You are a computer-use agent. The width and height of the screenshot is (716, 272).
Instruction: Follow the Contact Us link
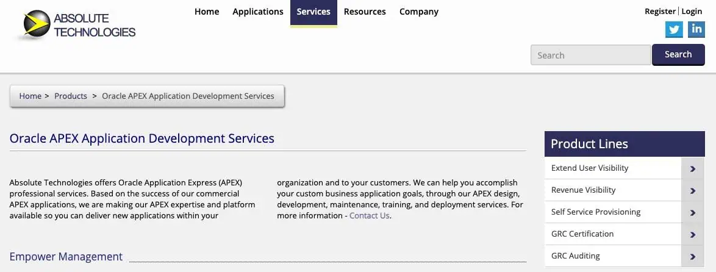click(x=370, y=215)
